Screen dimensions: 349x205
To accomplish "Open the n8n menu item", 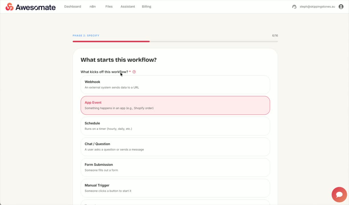I will pos(93,7).
